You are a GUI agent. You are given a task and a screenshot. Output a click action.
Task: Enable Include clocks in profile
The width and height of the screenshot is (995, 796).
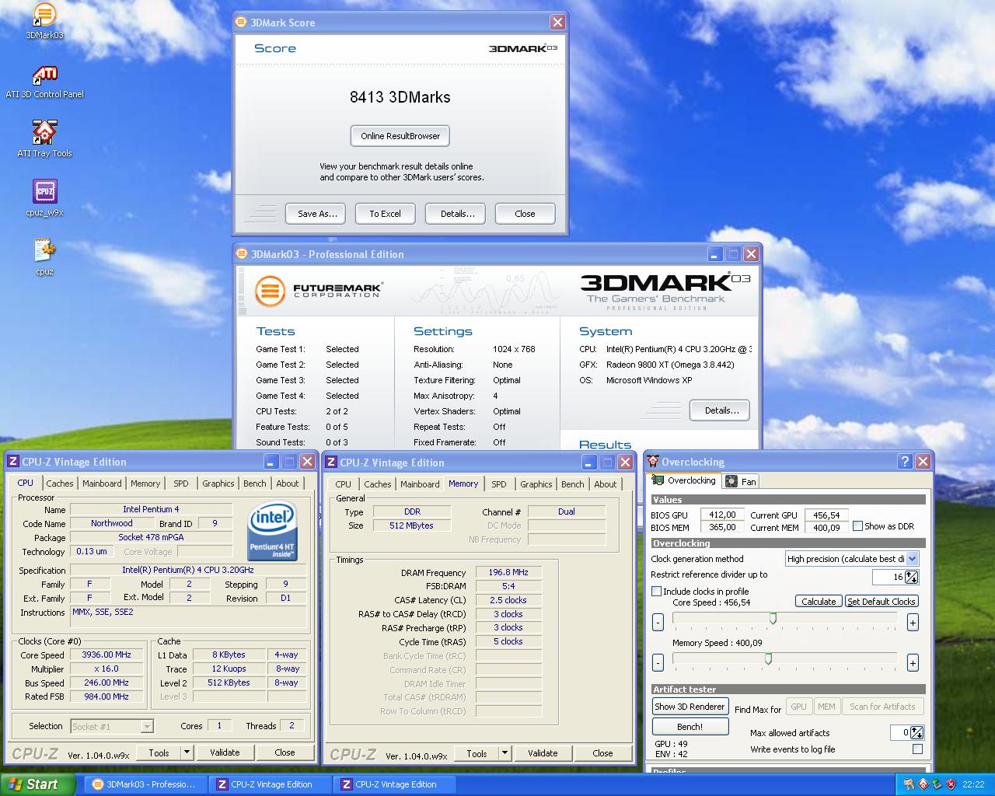[x=656, y=592]
